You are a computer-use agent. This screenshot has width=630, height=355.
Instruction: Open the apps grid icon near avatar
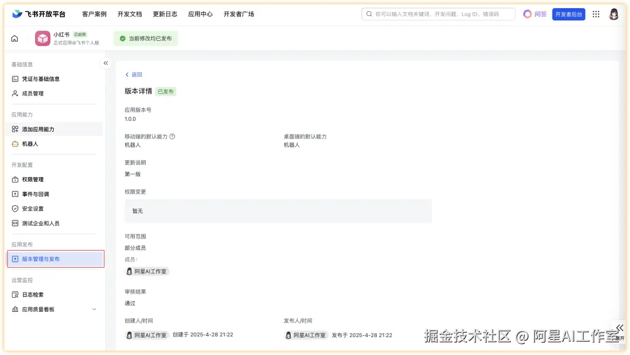pos(596,13)
